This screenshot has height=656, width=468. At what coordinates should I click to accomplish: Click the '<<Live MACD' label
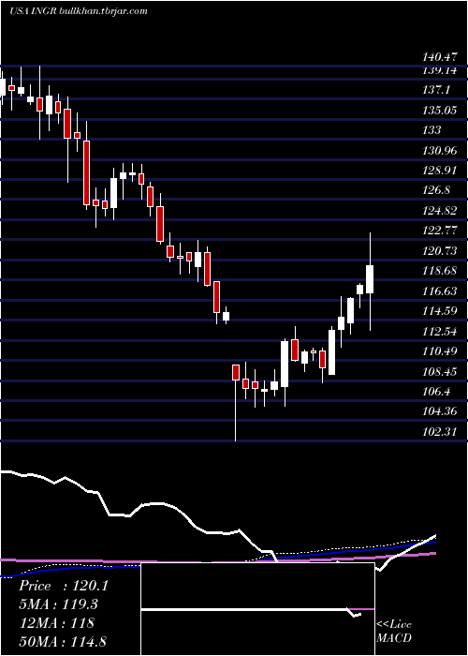click(x=394, y=631)
